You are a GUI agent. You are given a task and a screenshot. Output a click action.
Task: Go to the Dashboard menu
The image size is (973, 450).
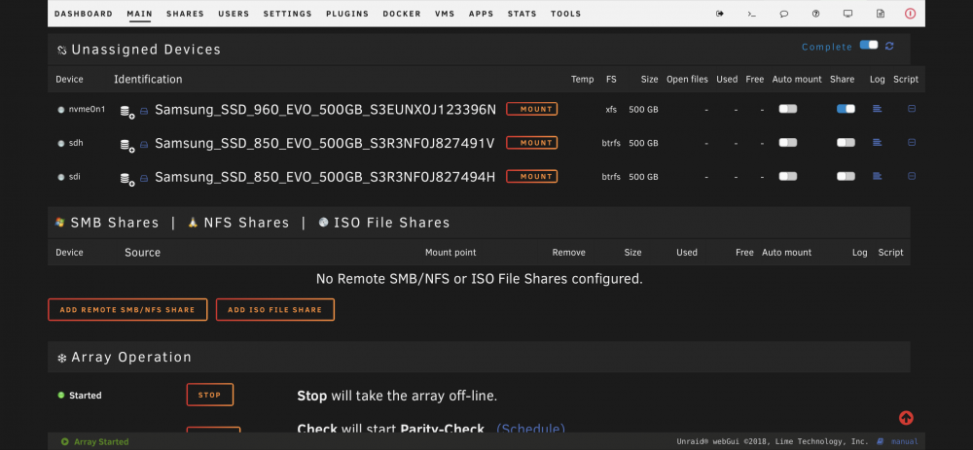click(x=84, y=14)
